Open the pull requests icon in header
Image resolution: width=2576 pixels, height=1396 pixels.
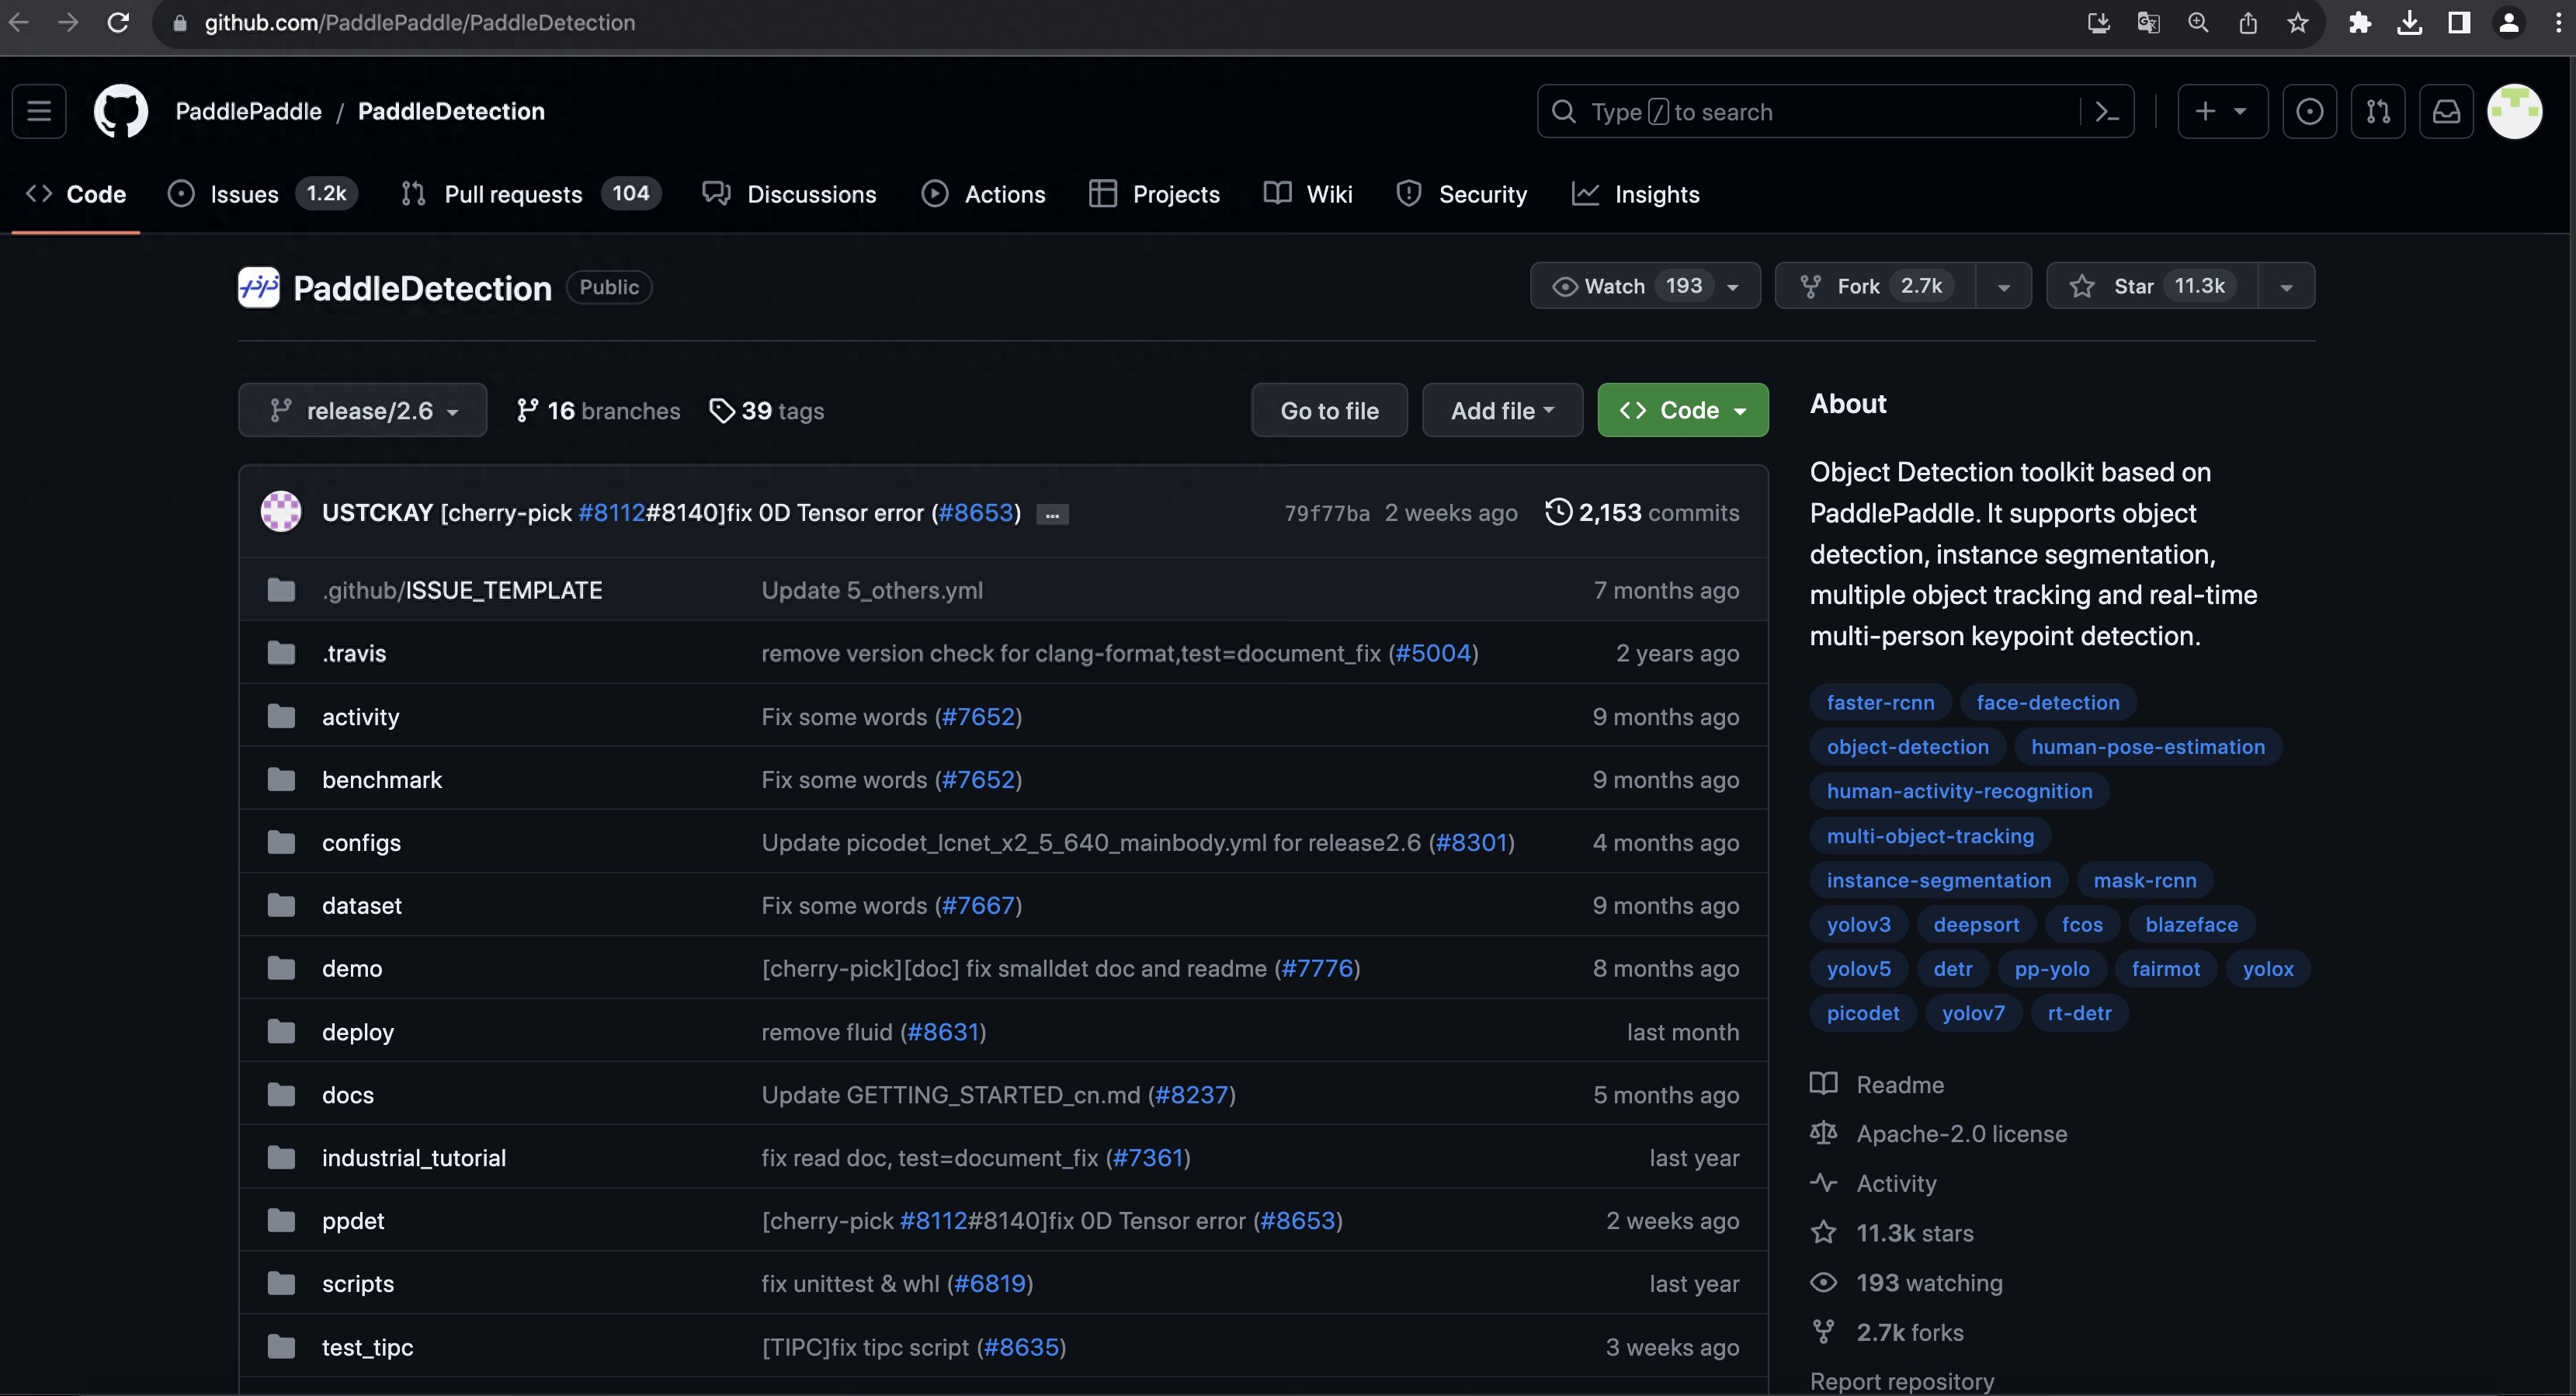click(2378, 111)
